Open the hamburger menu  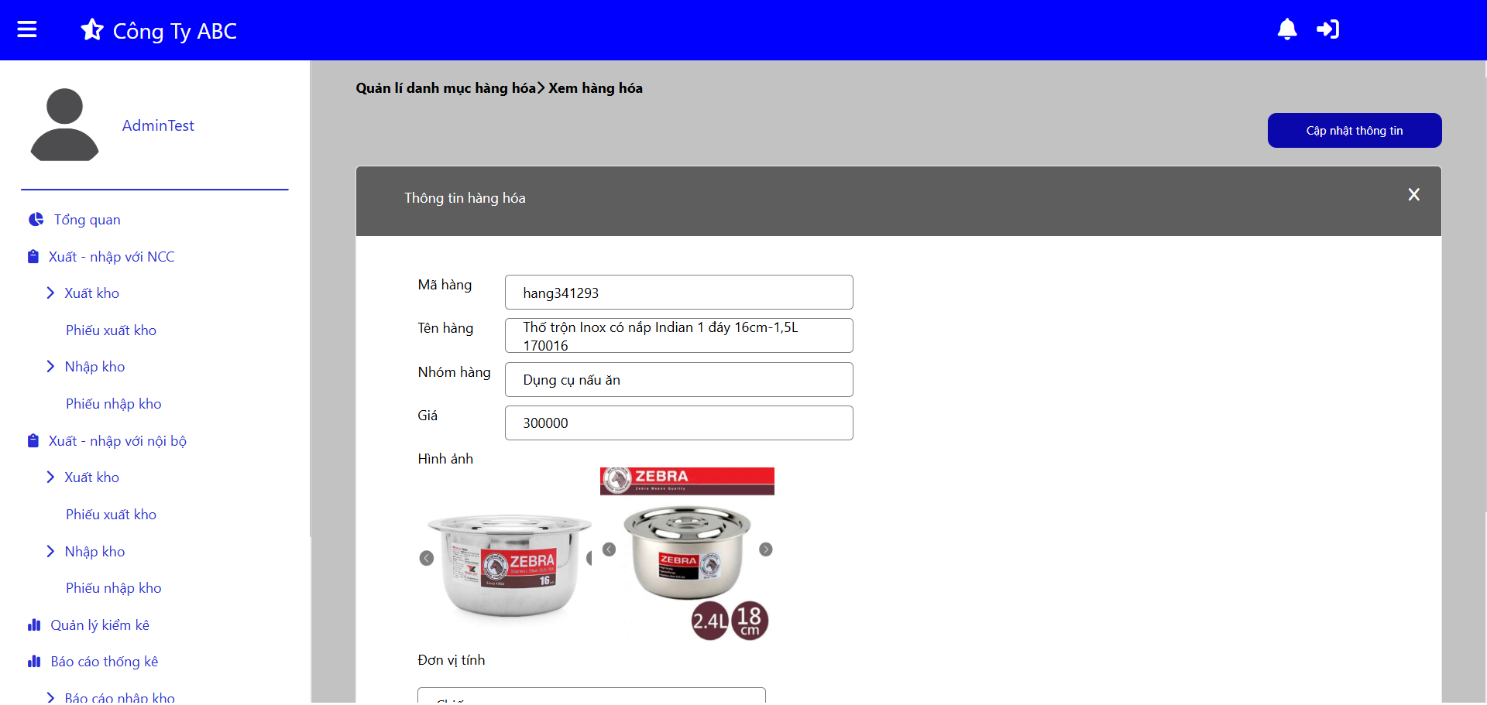coord(27,29)
